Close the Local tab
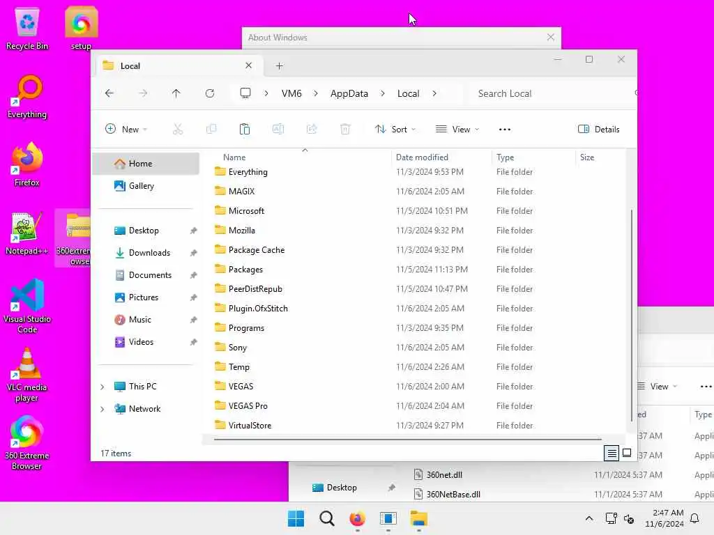The image size is (714, 535). [249, 65]
